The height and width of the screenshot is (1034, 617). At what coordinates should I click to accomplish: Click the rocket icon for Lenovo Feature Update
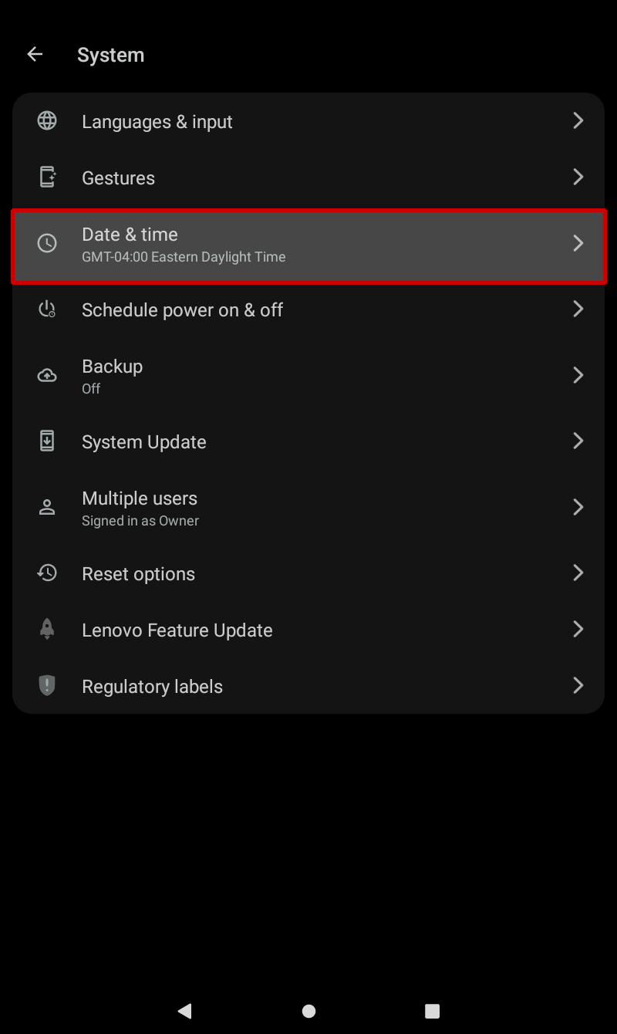[x=47, y=629]
